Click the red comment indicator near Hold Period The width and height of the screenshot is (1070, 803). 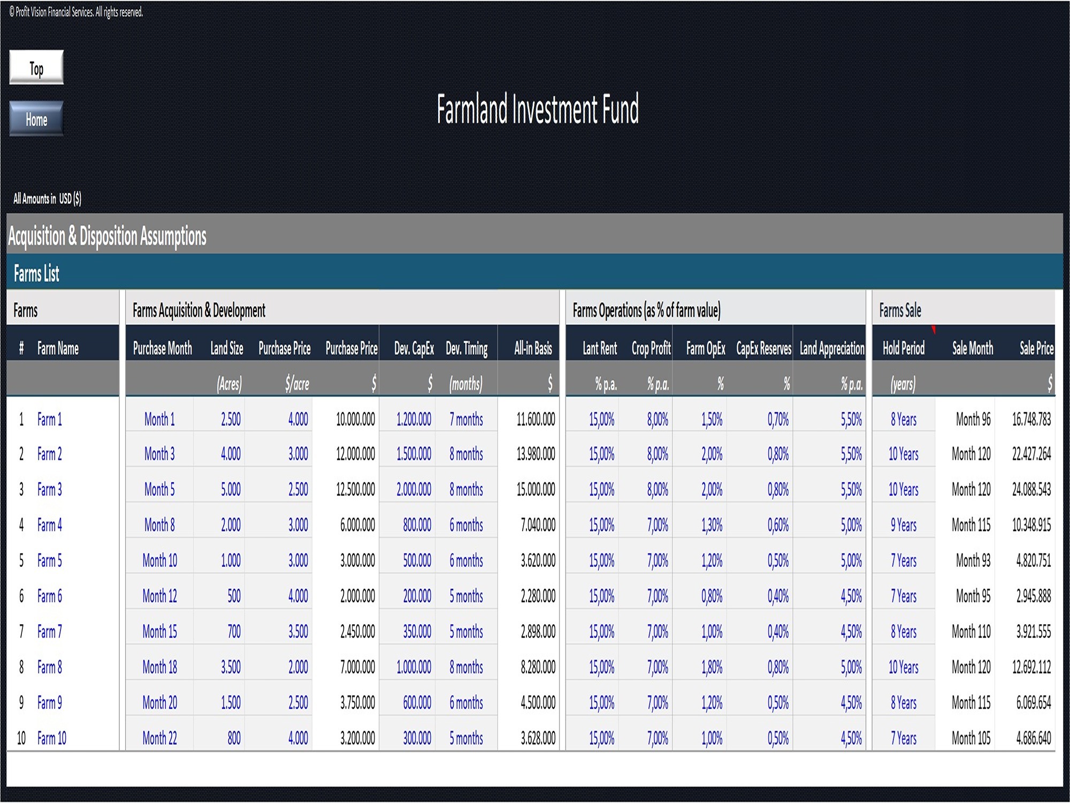pos(933,329)
